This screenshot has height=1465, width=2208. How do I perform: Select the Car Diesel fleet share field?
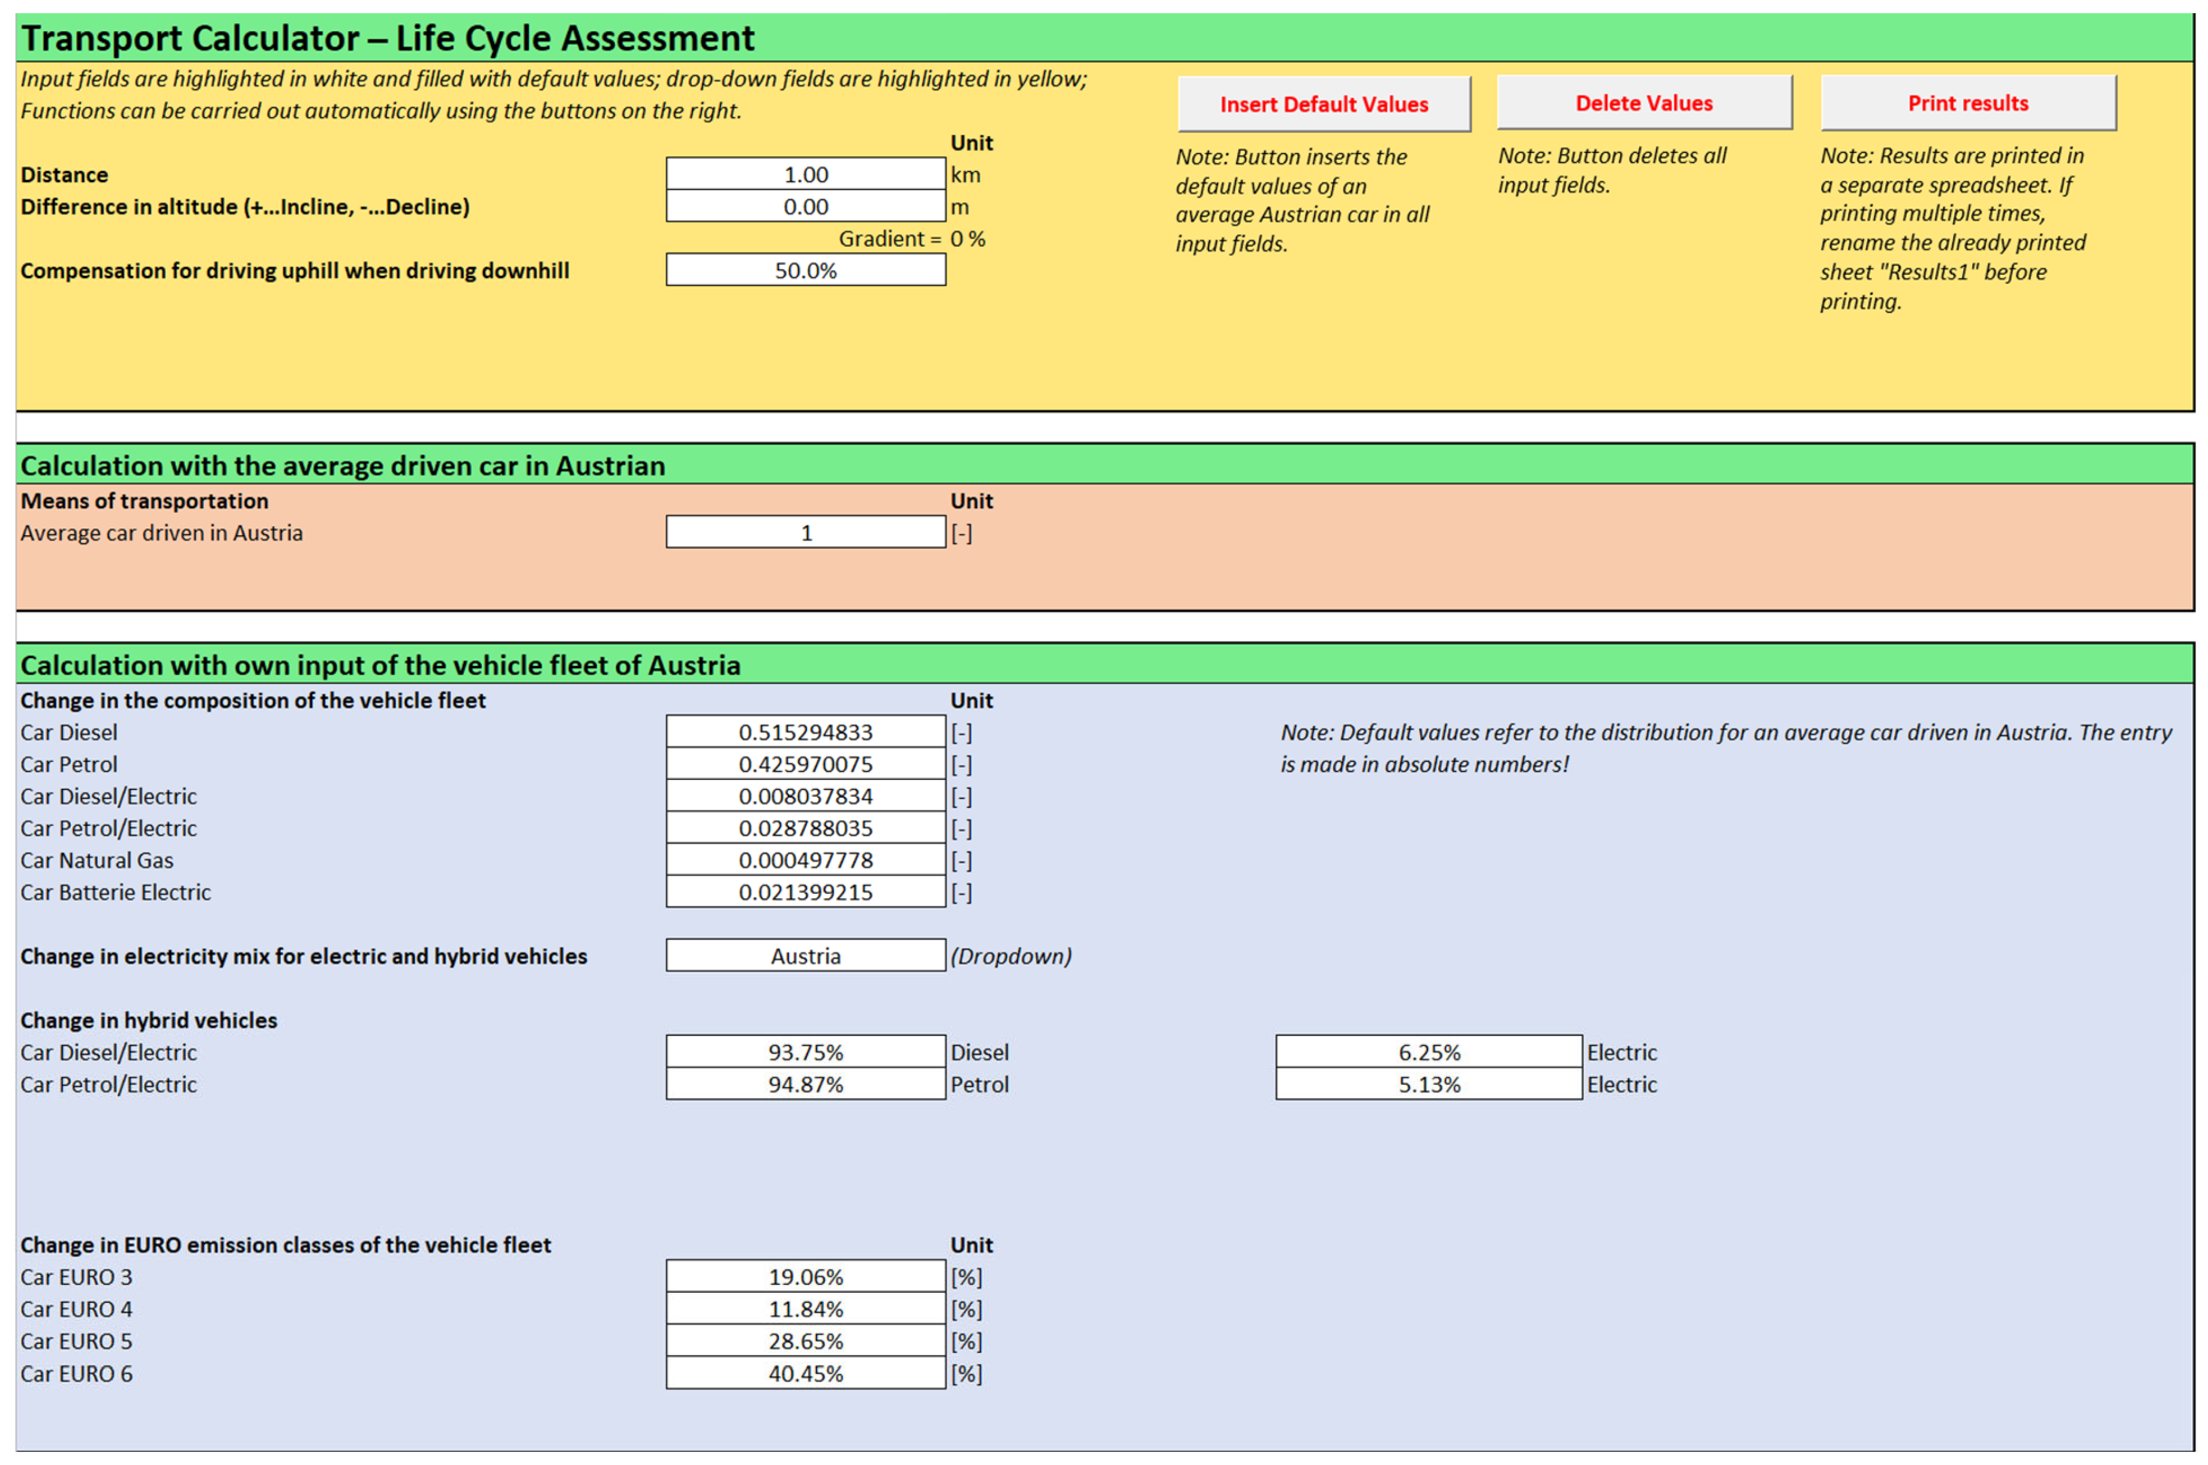point(805,733)
